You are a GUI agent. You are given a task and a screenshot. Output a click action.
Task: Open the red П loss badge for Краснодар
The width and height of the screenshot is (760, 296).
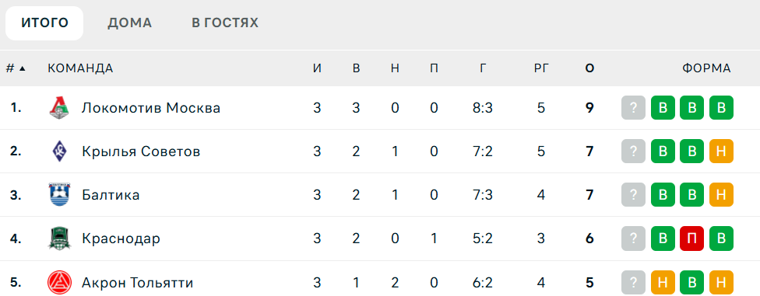pyautogui.click(x=691, y=239)
